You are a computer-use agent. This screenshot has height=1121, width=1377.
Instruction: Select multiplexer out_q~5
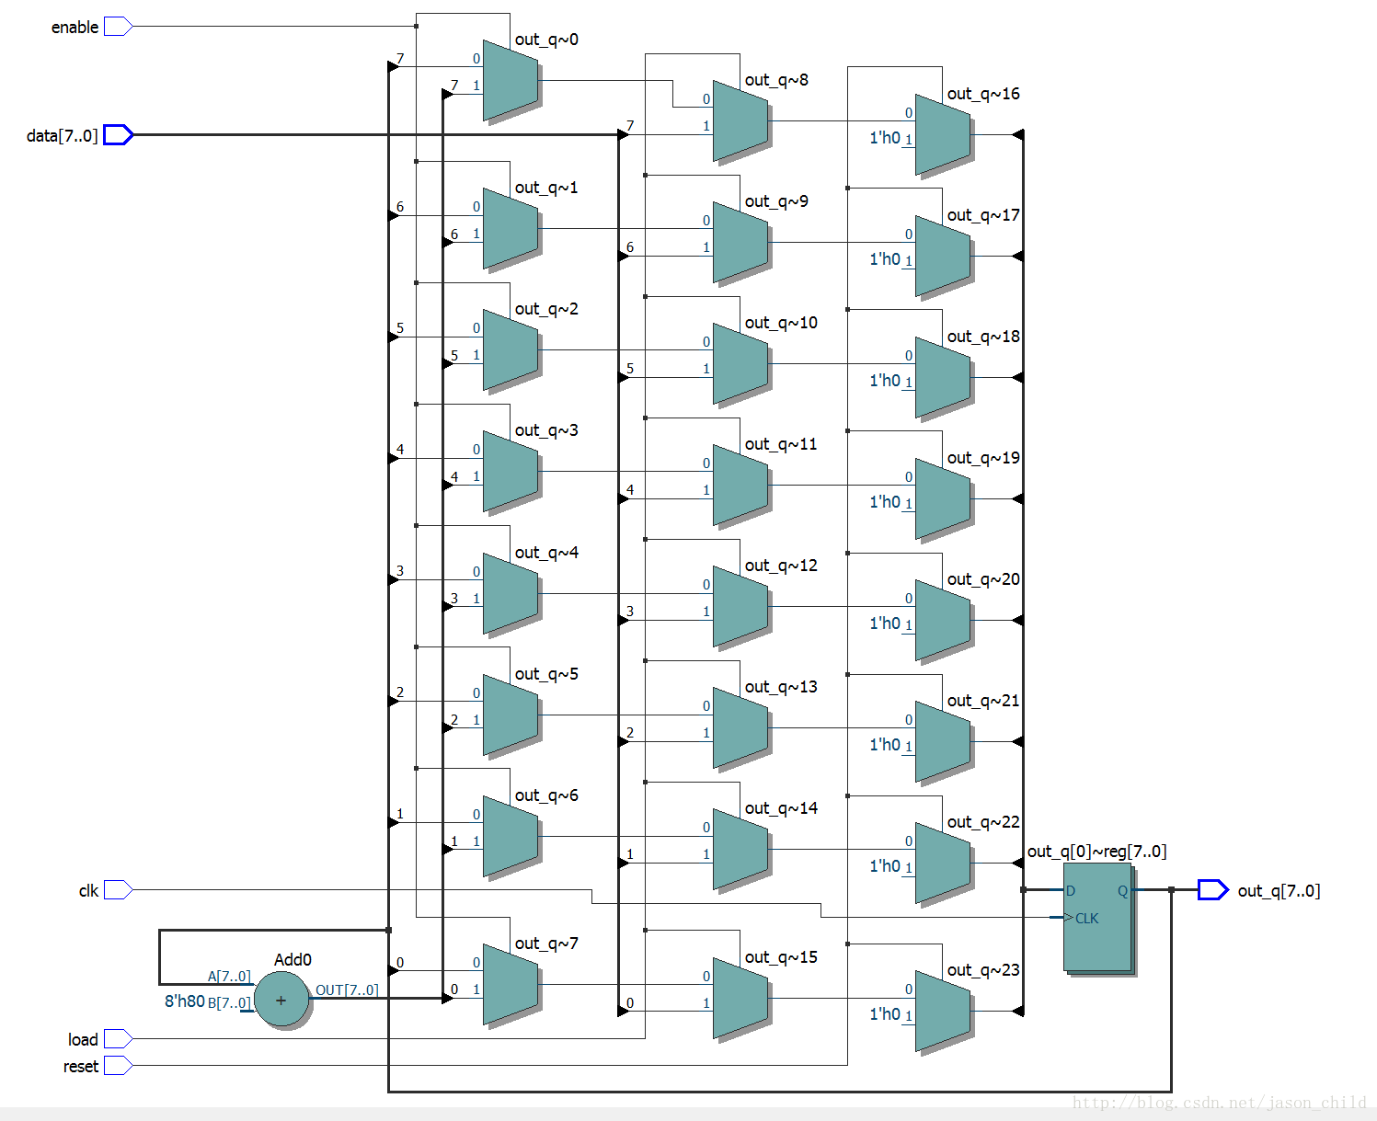pyautogui.click(x=511, y=715)
